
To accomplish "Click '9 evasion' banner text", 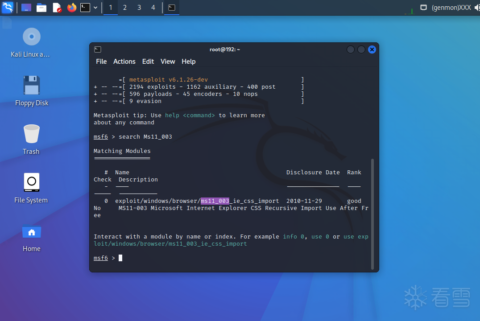I will coord(145,101).
